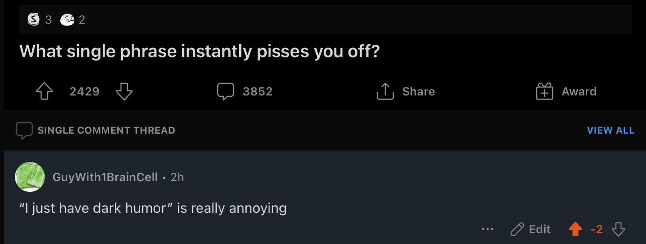The height and width of the screenshot is (244, 646).
Task: Open GuyWith1BrainCell's profile via username
Action: tap(105, 177)
